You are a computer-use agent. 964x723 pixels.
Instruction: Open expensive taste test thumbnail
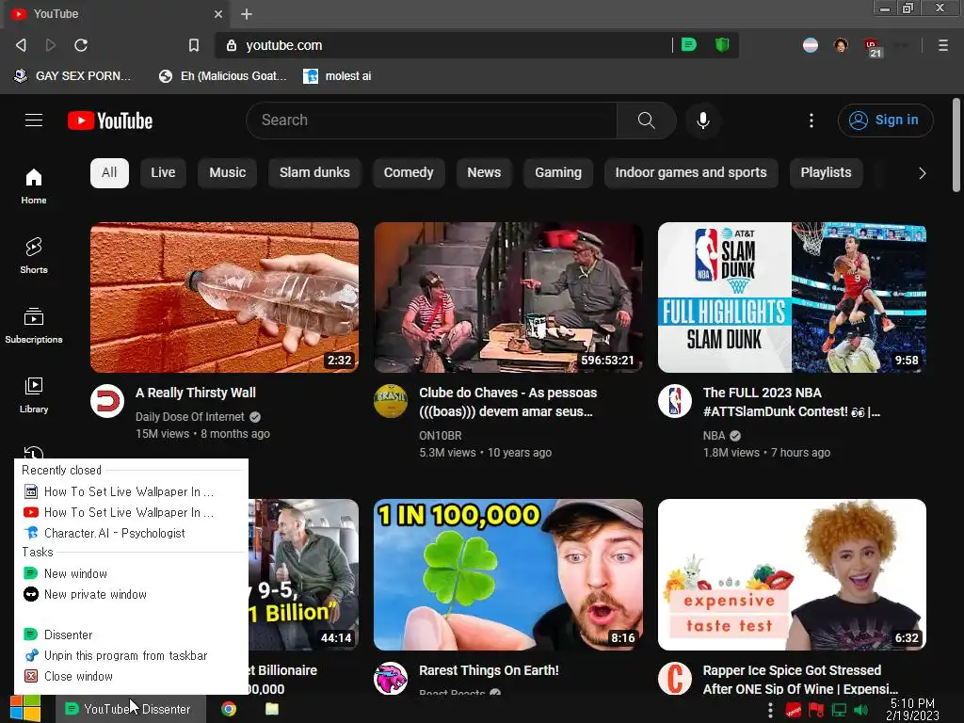[792, 574]
